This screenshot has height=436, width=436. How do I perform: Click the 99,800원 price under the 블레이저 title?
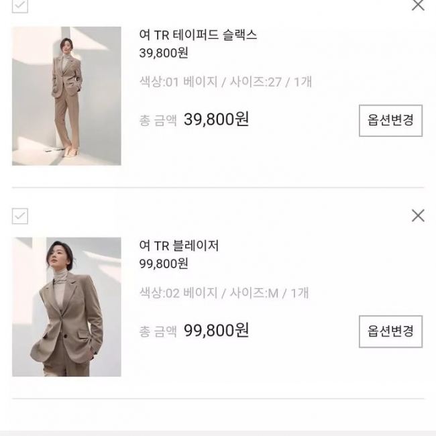pos(164,264)
